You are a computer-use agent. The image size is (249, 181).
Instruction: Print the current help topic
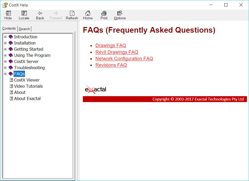(104, 13)
